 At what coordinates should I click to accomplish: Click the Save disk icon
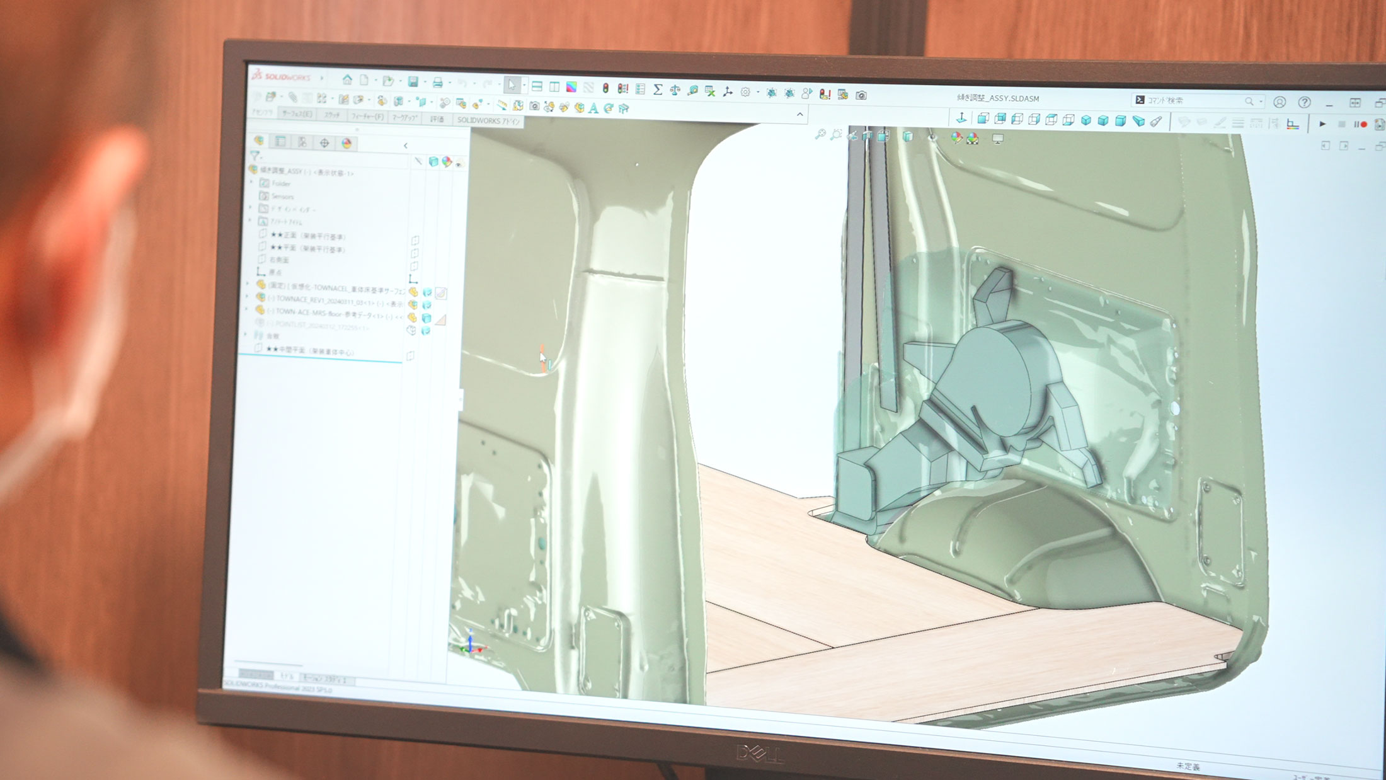pos(413,81)
